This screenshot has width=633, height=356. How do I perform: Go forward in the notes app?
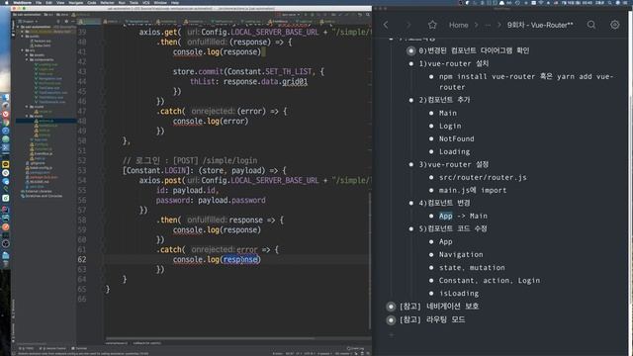click(x=408, y=25)
